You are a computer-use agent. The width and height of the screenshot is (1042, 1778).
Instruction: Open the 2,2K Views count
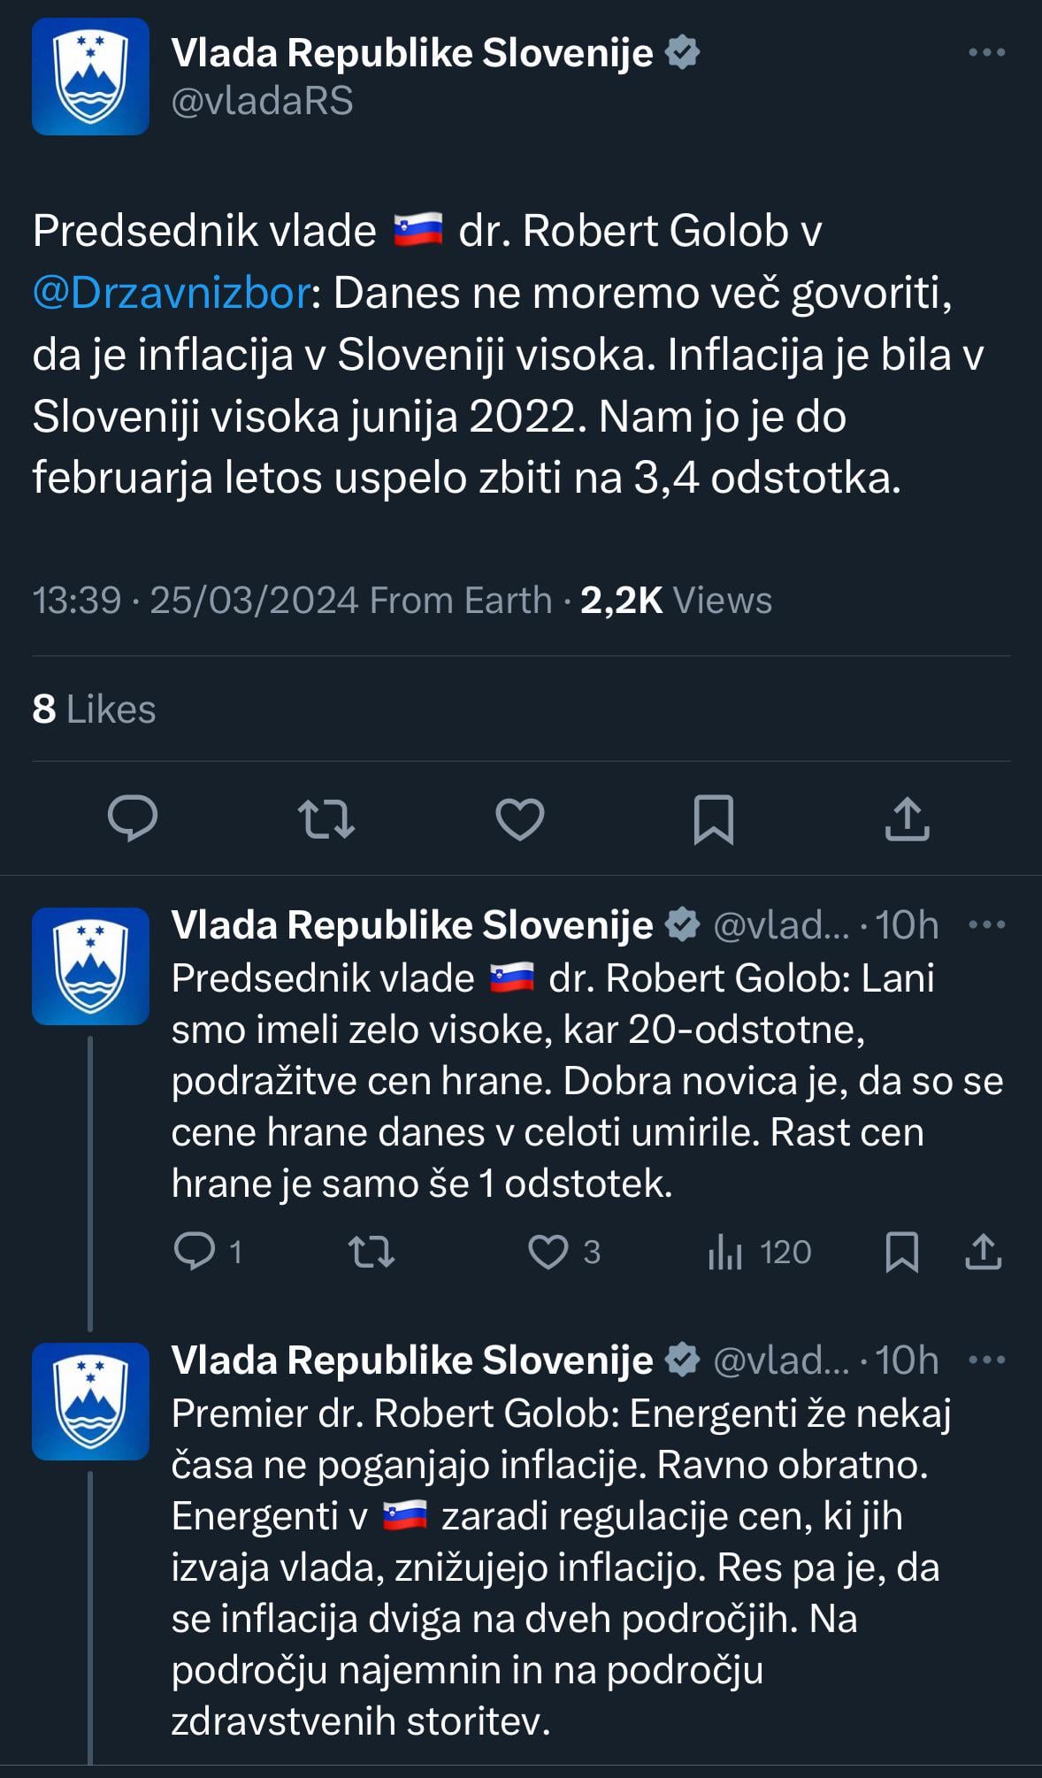tap(676, 601)
